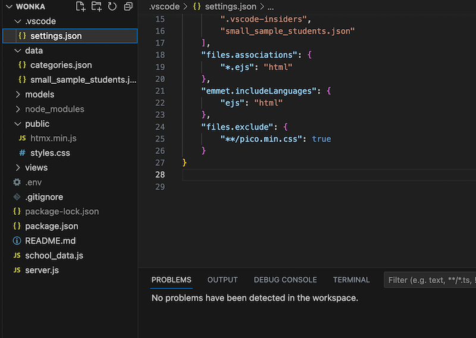Open README.md file
Screen dimensions: 476x338
(x=70, y=241)
